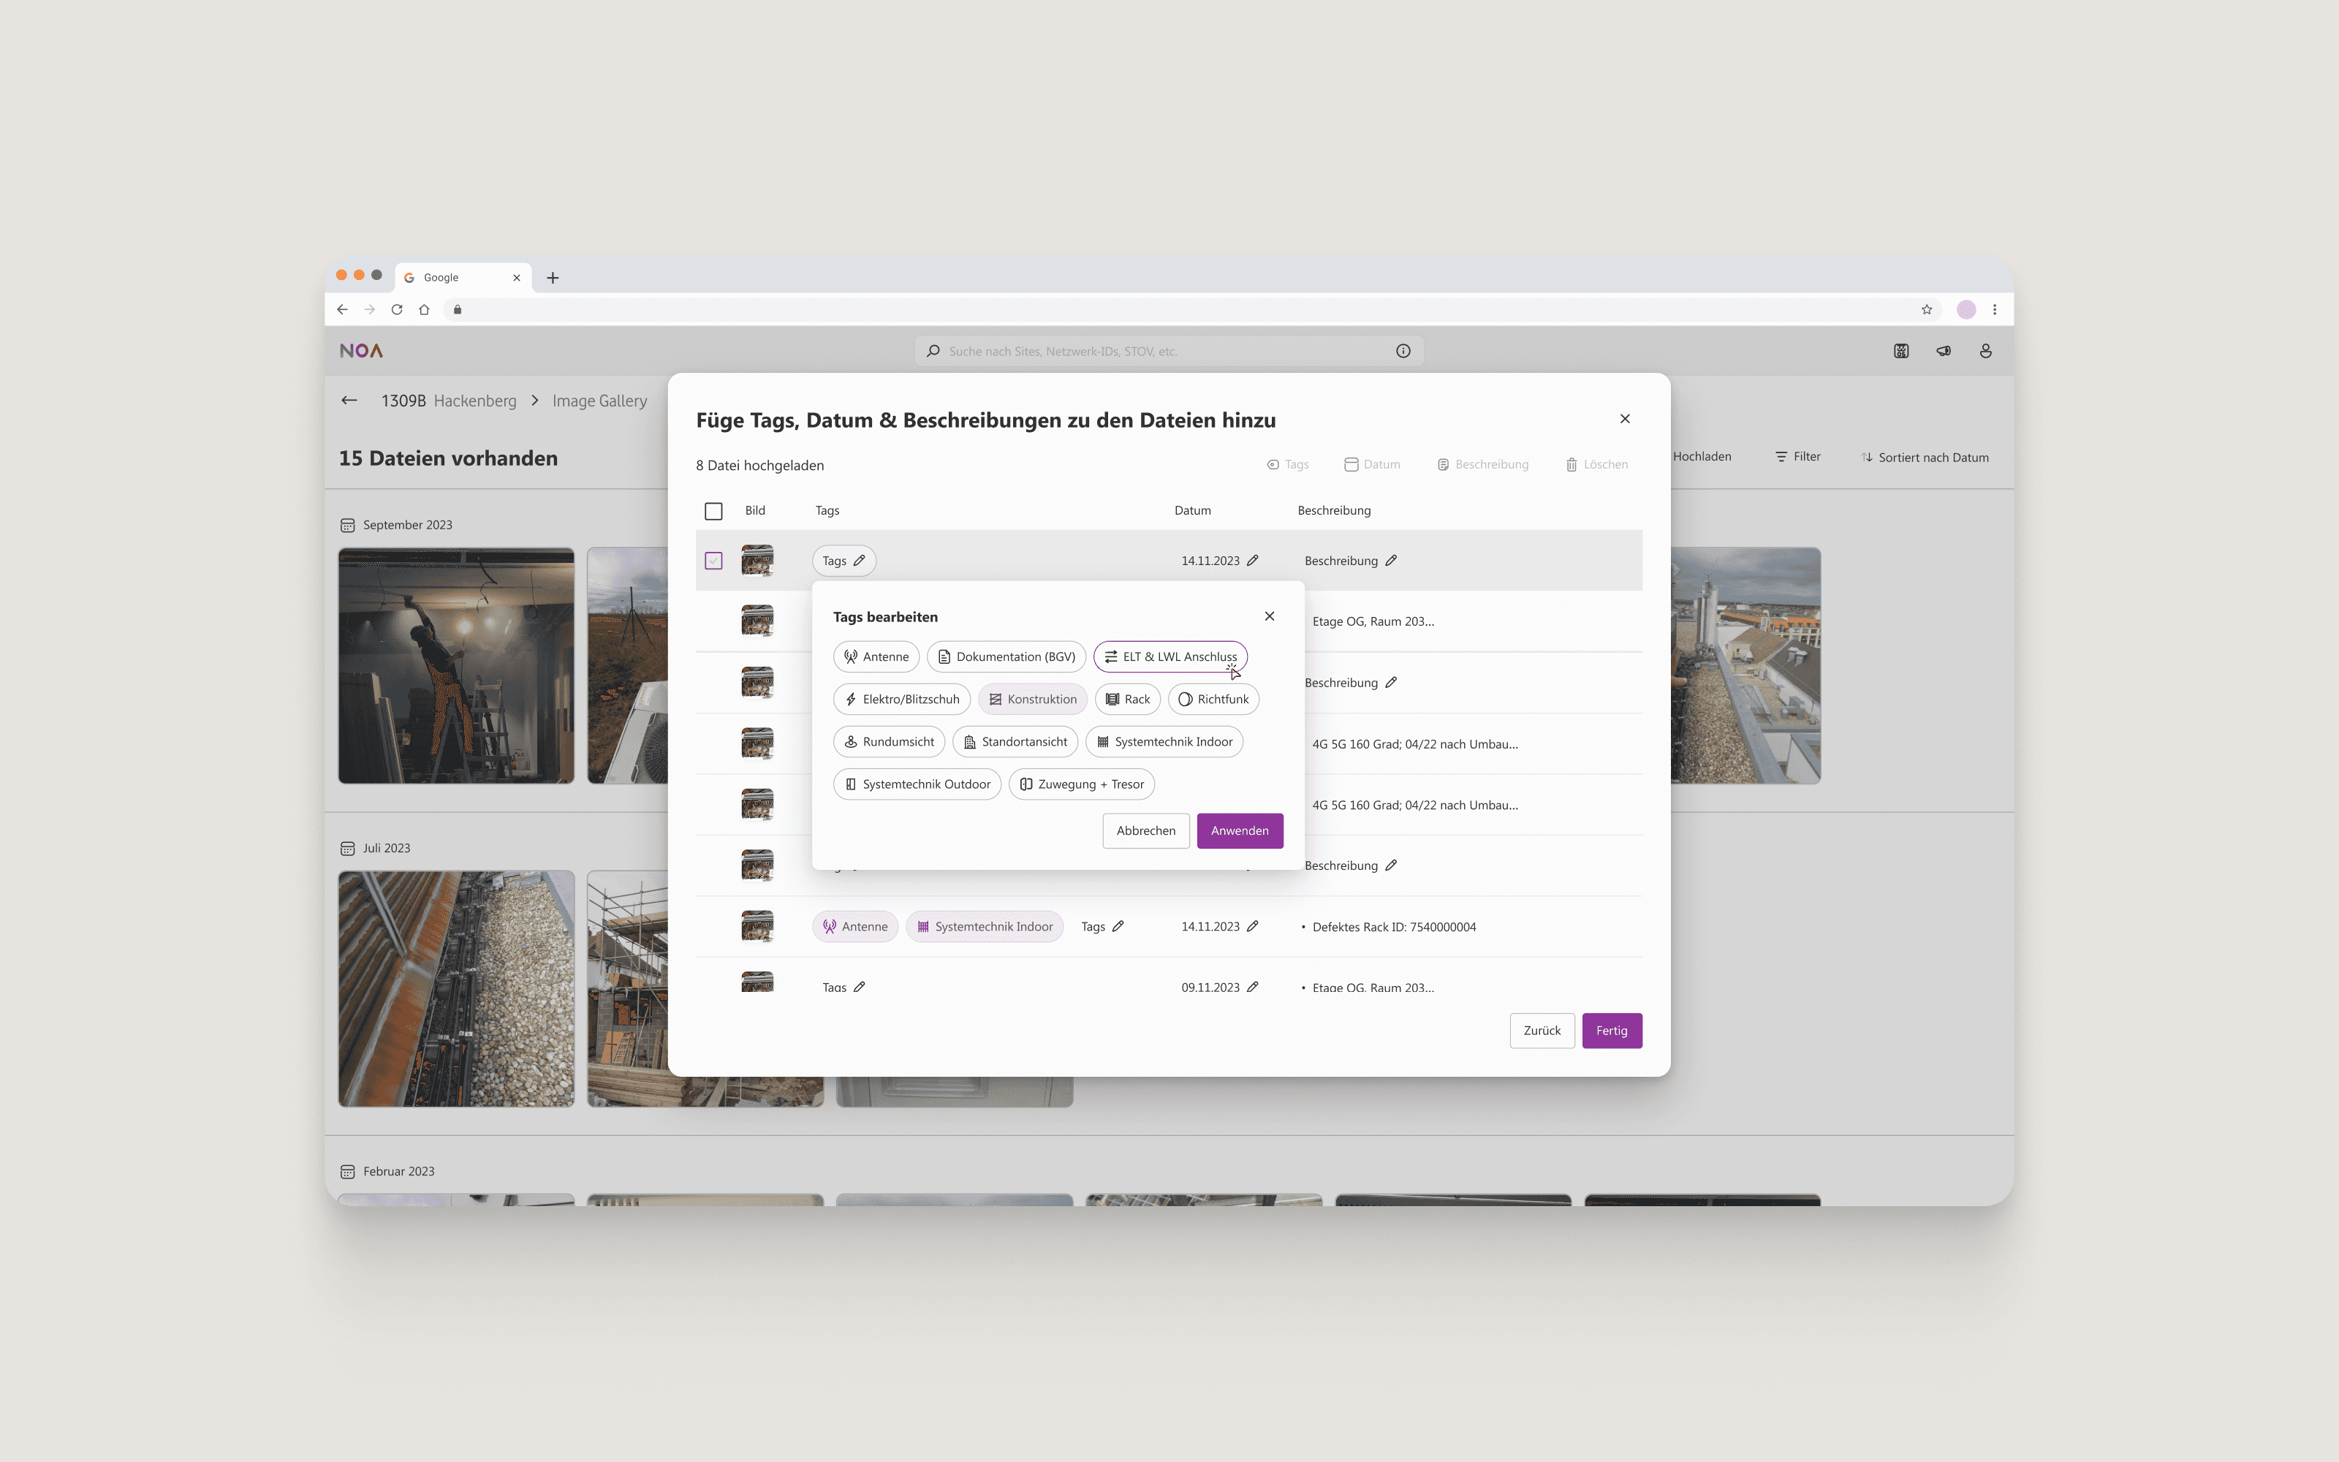Click Hochladen in the gallery toolbar

point(1702,456)
